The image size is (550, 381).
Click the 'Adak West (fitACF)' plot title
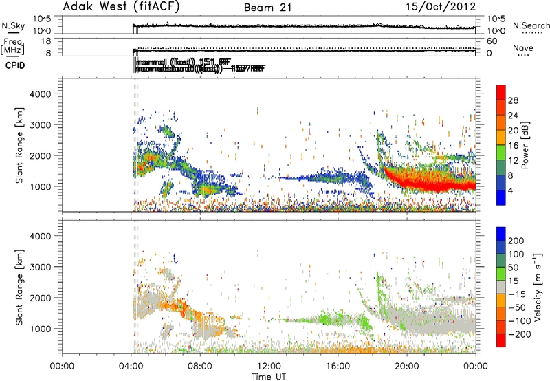point(121,7)
